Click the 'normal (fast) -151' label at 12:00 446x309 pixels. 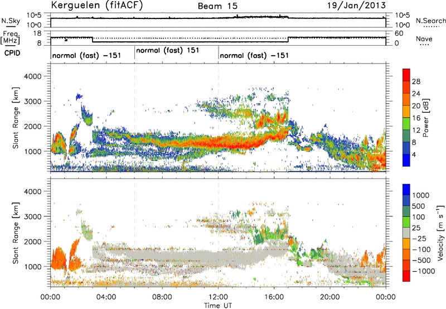(254, 55)
